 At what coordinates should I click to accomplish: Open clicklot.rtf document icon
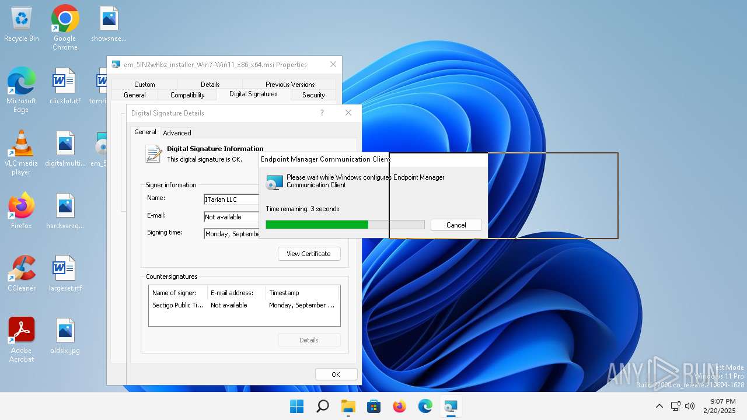point(65,86)
